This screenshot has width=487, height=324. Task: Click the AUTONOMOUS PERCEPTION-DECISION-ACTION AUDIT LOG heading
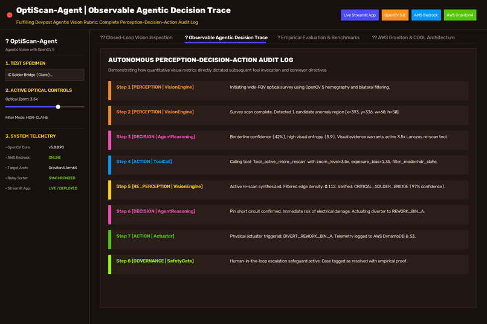tap(201, 60)
